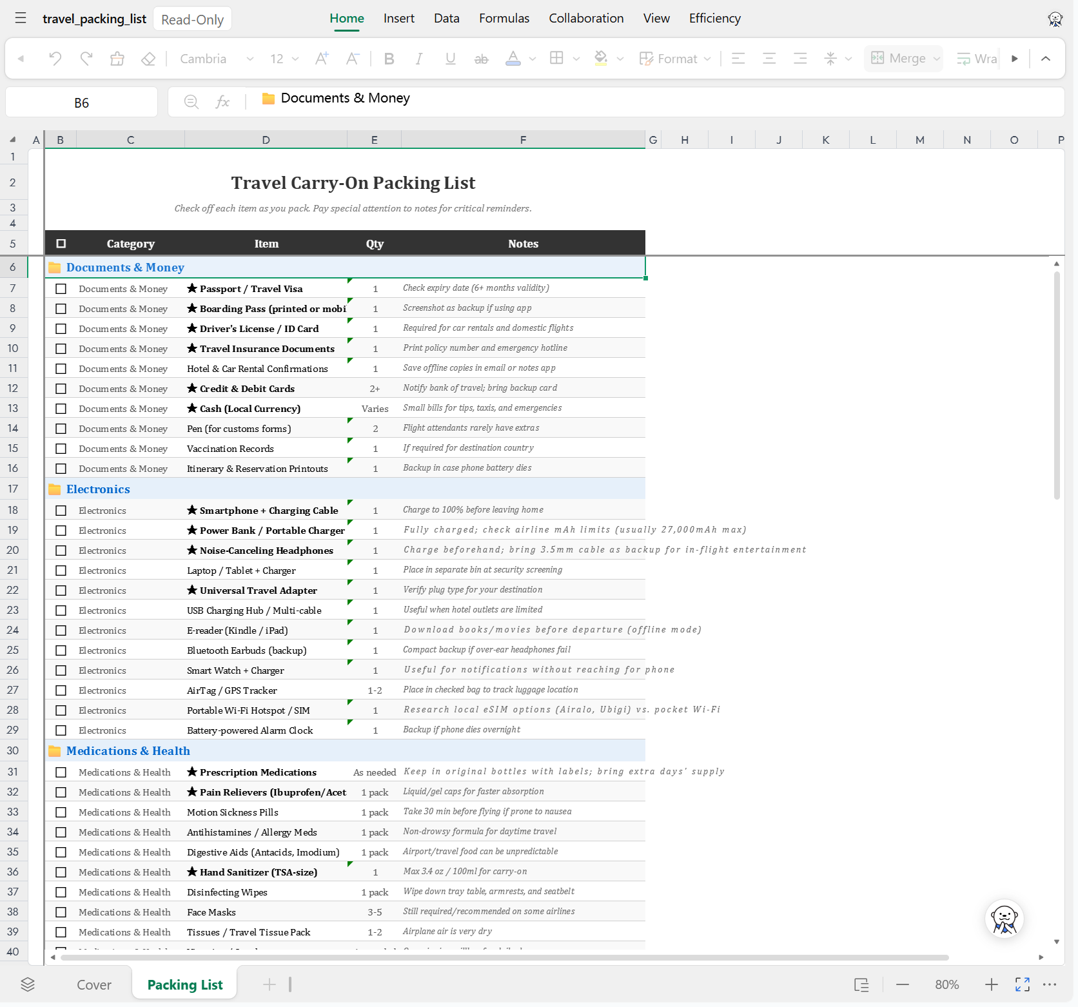Image resolution: width=1078 pixels, height=1007 pixels.
Task: Switch to the Home tab
Action: (347, 19)
